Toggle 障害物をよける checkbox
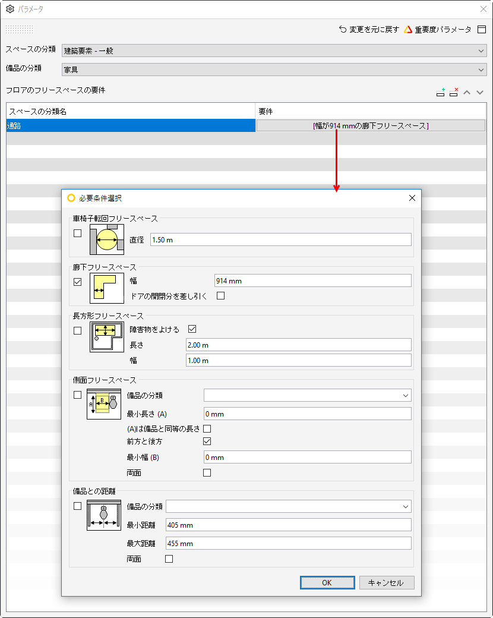 tap(192, 329)
